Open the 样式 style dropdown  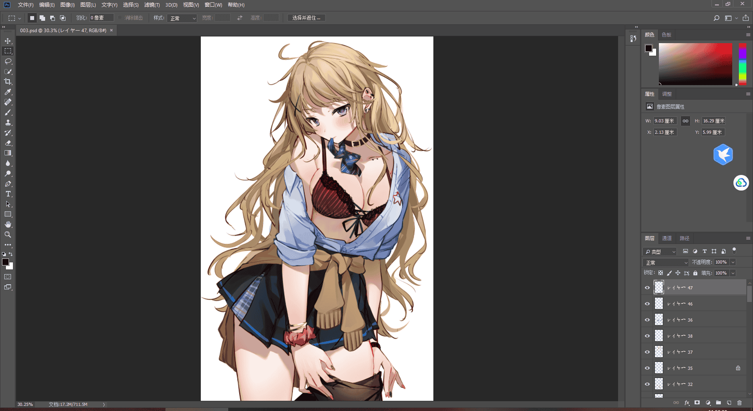point(182,18)
